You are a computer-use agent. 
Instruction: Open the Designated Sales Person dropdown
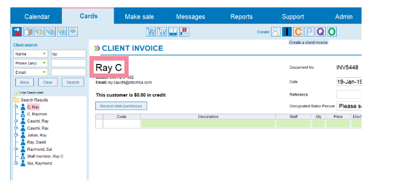(x=349, y=106)
